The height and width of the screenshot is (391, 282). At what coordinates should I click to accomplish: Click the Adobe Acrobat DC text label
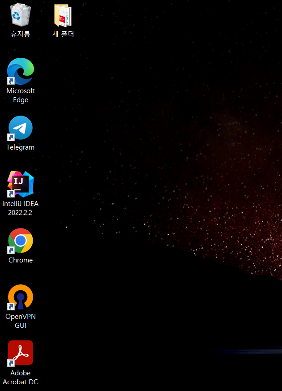21,377
